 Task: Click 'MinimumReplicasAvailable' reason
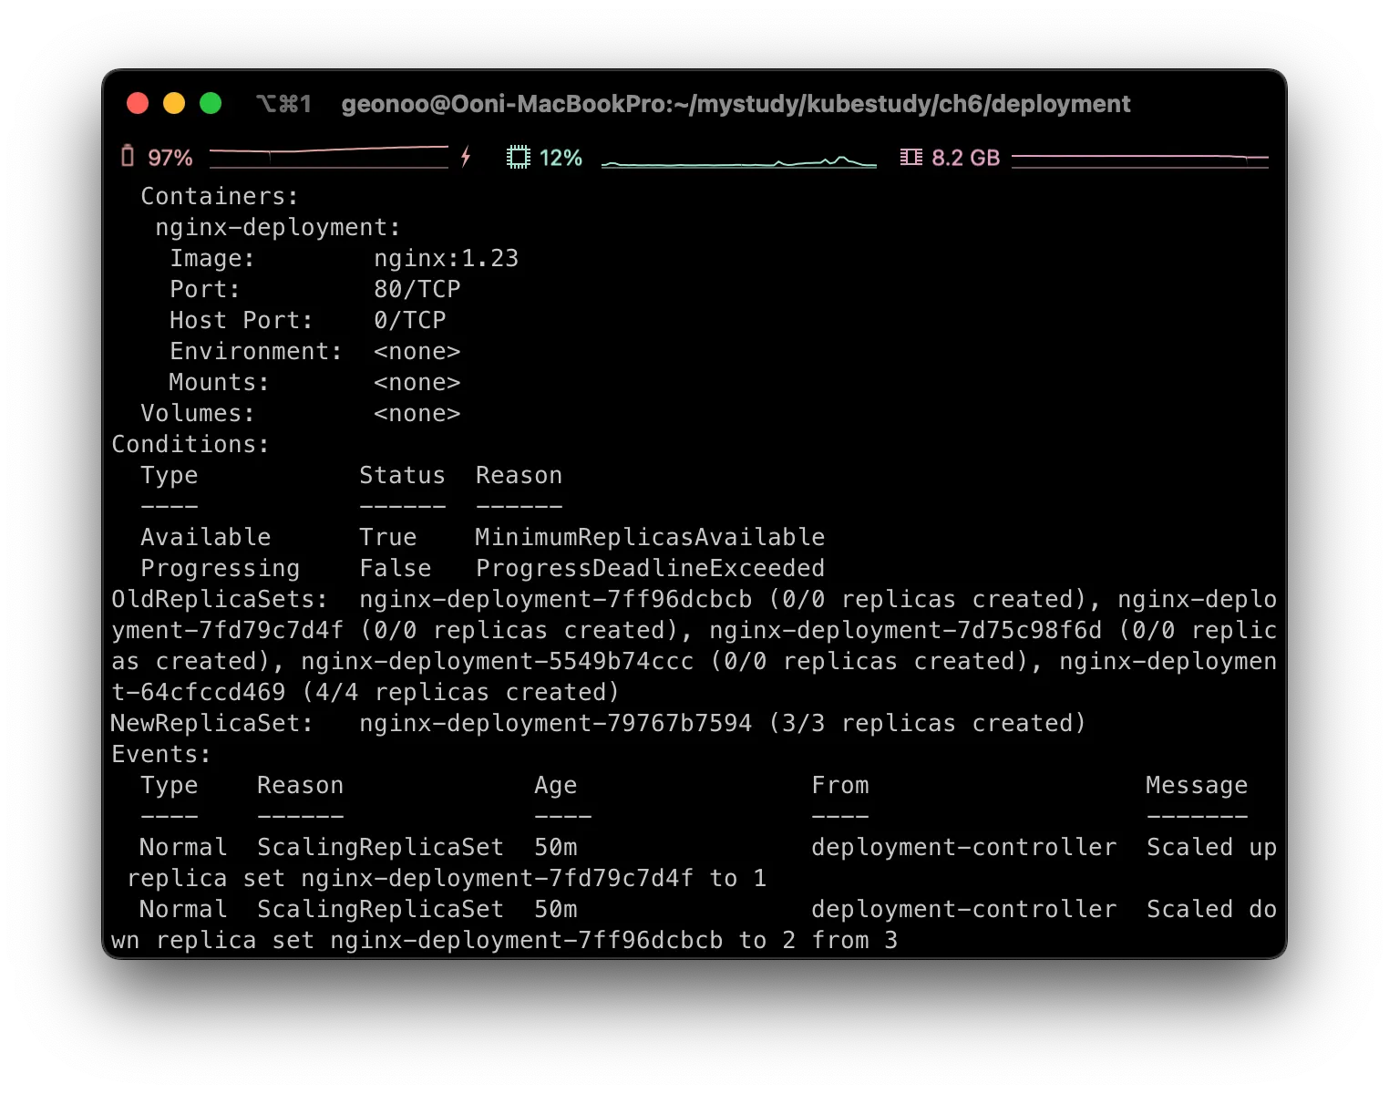(650, 537)
